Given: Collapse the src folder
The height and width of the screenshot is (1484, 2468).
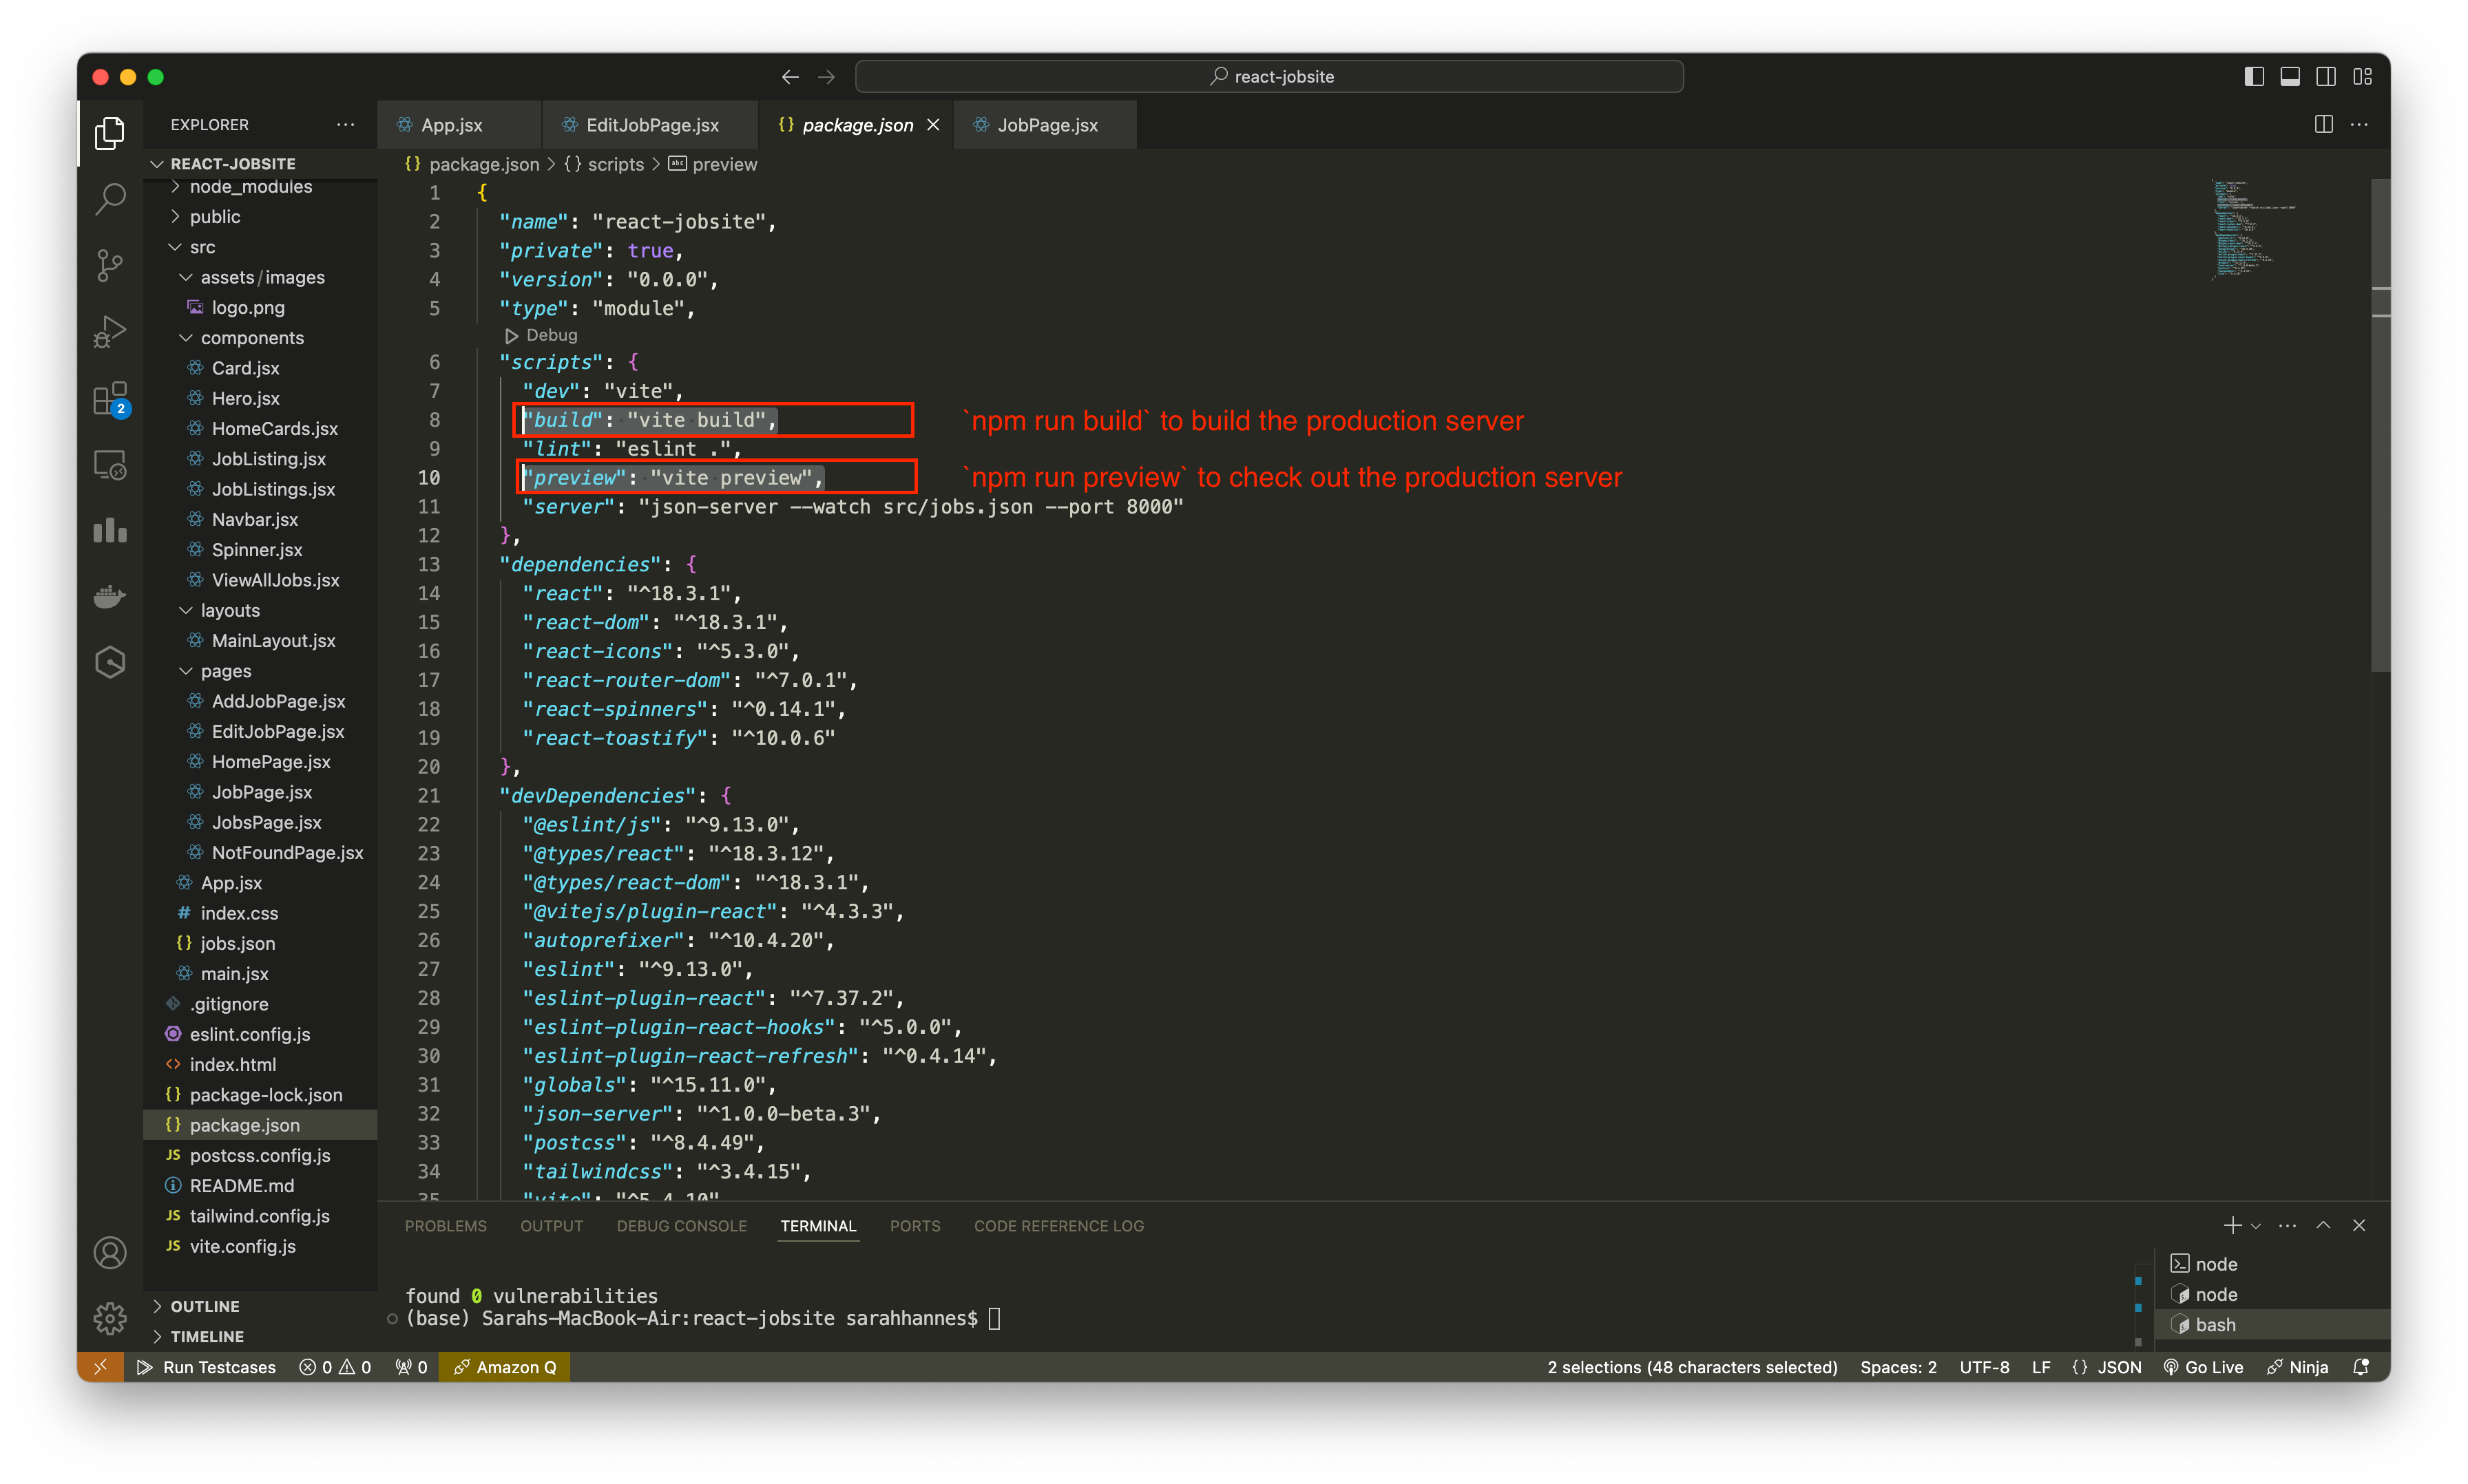Looking at the screenshot, I should click(x=260, y=246).
